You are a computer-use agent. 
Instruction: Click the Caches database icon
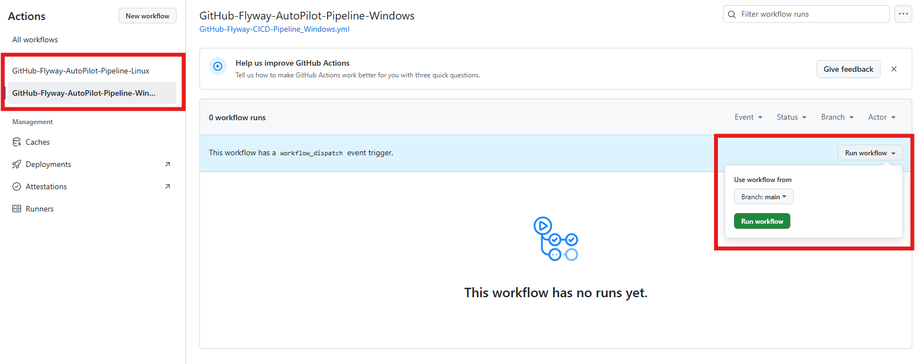tap(17, 142)
